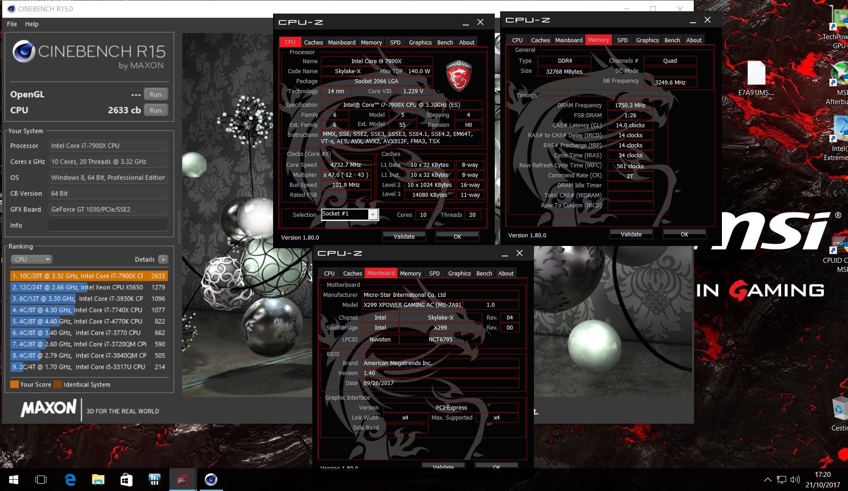
Task: Open Windows Store from the taskbar
Action: 127,480
